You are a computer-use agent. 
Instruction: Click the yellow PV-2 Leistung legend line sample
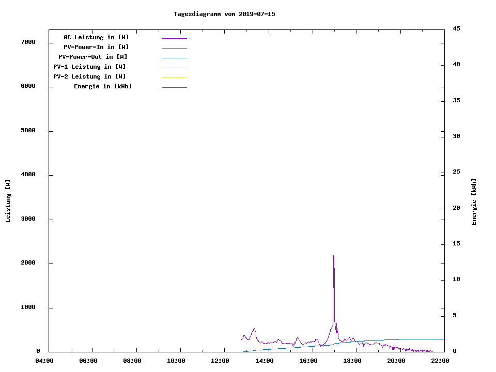point(174,78)
